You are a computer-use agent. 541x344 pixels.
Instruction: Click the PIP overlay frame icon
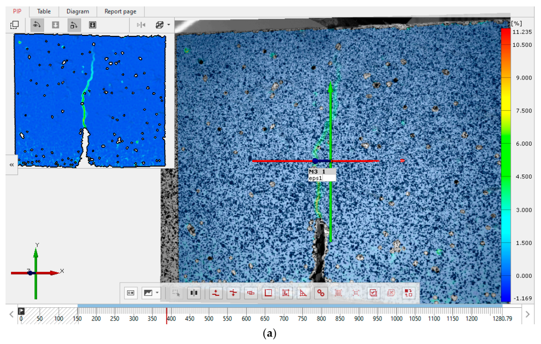click(15, 25)
